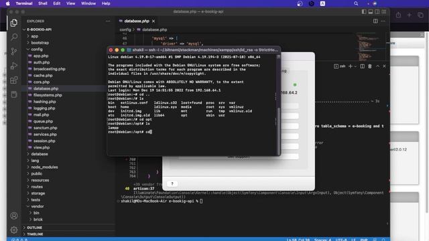Open cache.php file

coord(43,76)
